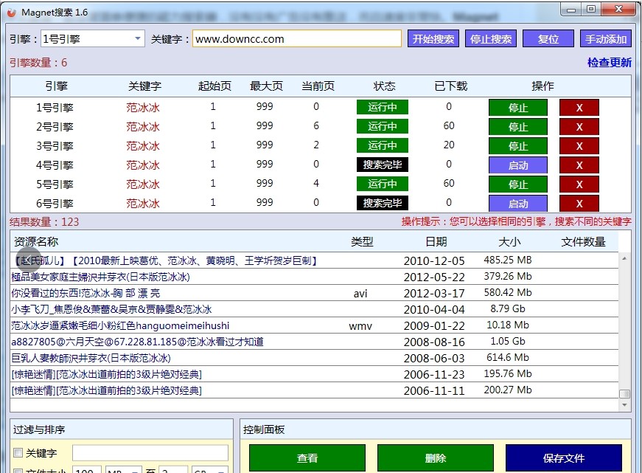Screen dimensions: 642x473
Task: Sort results by 大小 column header
Action: click(x=509, y=241)
